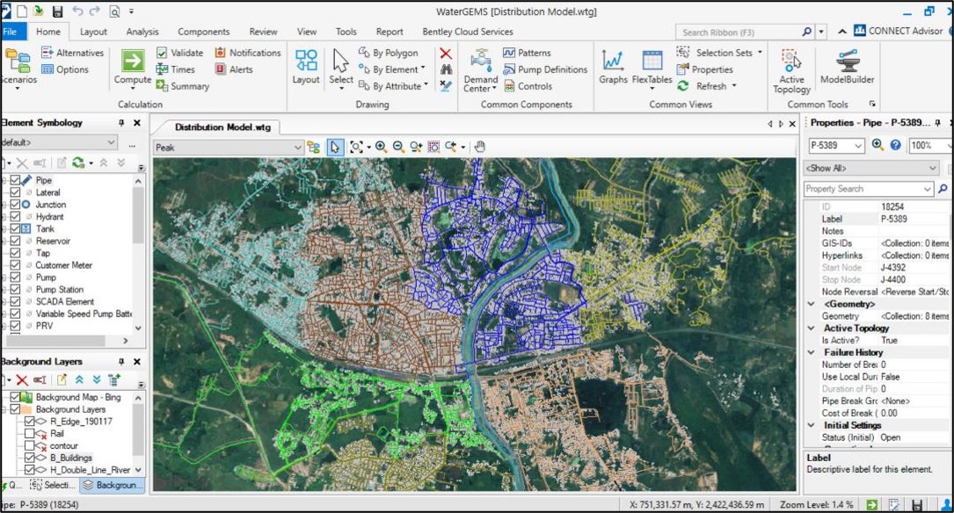The image size is (954, 513).
Task: Select the Pan hand tool above the map
Action: (x=479, y=147)
